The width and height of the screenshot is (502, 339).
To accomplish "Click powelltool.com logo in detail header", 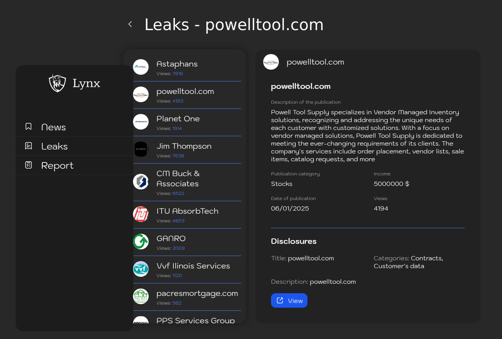I will click(271, 62).
